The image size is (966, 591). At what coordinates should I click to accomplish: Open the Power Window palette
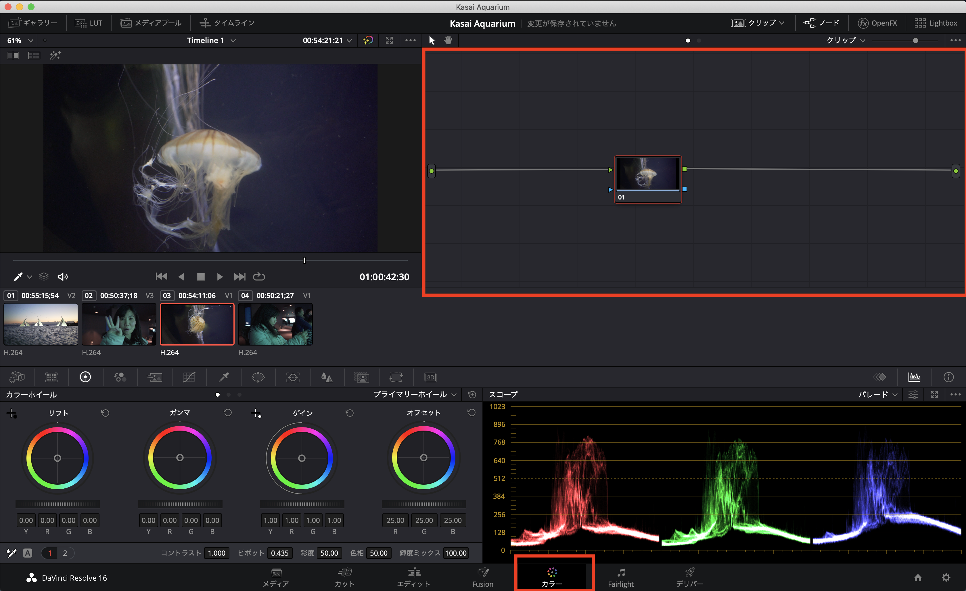tap(258, 377)
